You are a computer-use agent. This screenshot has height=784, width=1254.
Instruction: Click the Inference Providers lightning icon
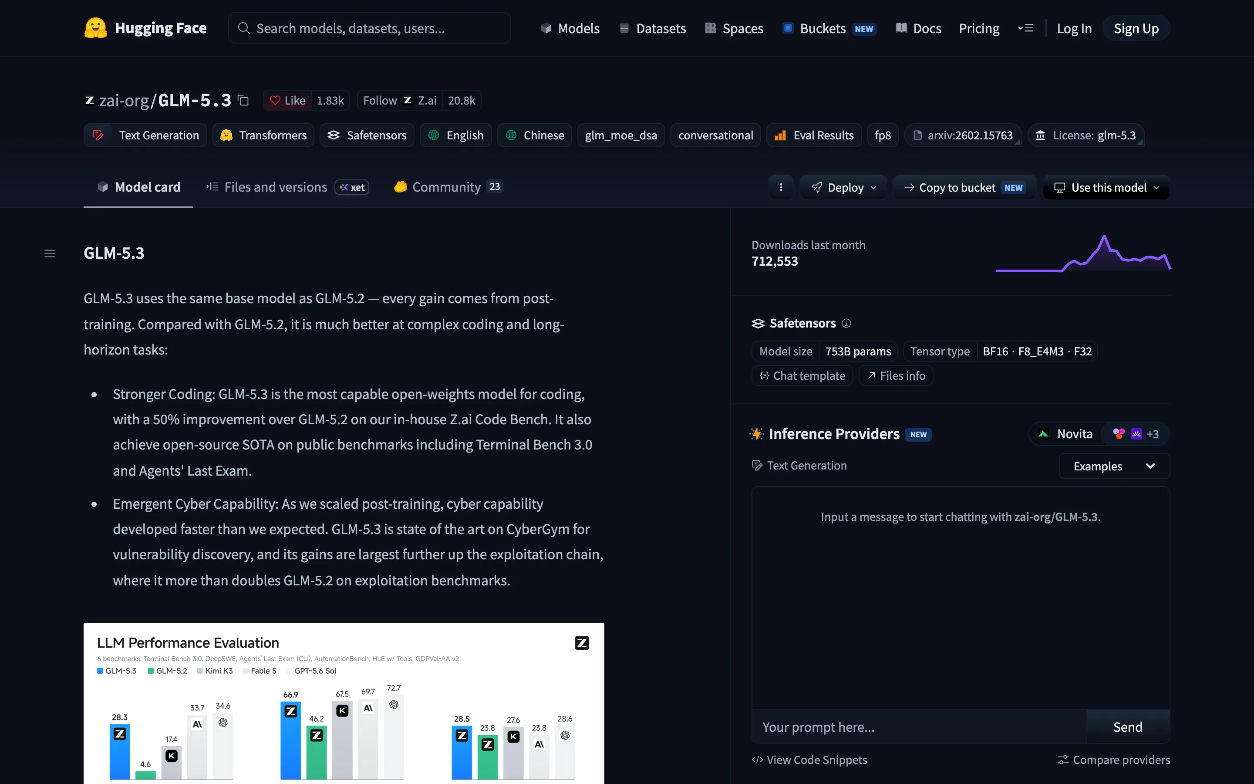pos(757,434)
